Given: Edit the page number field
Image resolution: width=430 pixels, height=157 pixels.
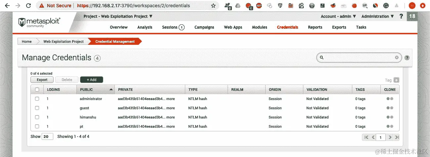Looking at the screenshot, I should pyautogui.click(x=381, y=137).
